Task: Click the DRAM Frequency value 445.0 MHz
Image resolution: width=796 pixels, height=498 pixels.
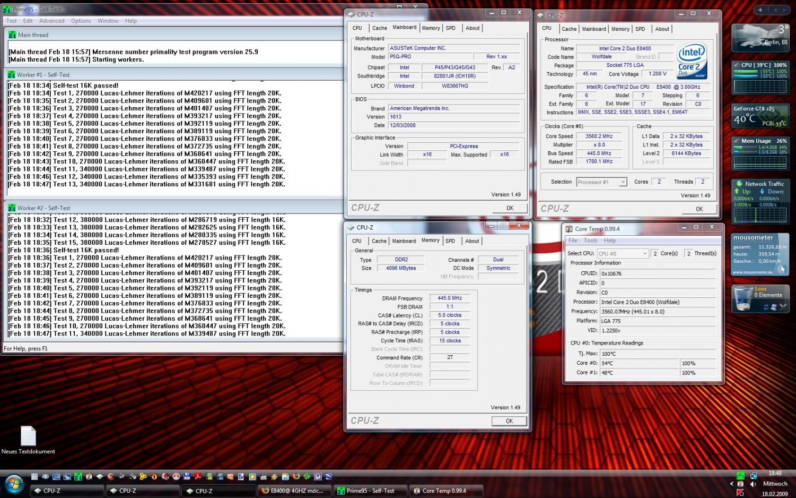Action: pyautogui.click(x=450, y=298)
